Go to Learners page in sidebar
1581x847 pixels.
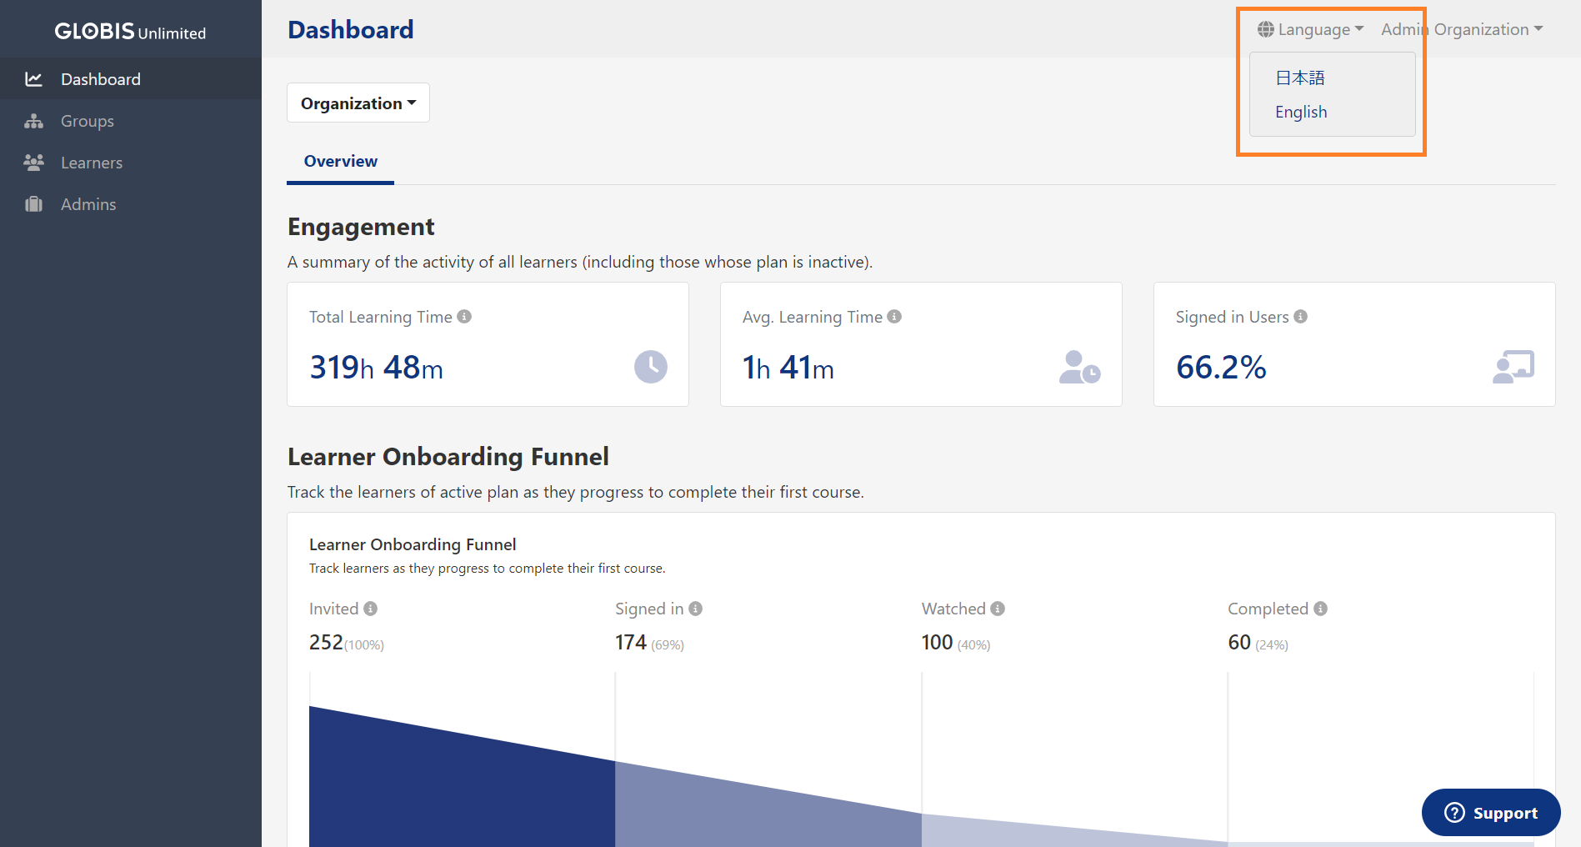pos(92,163)
